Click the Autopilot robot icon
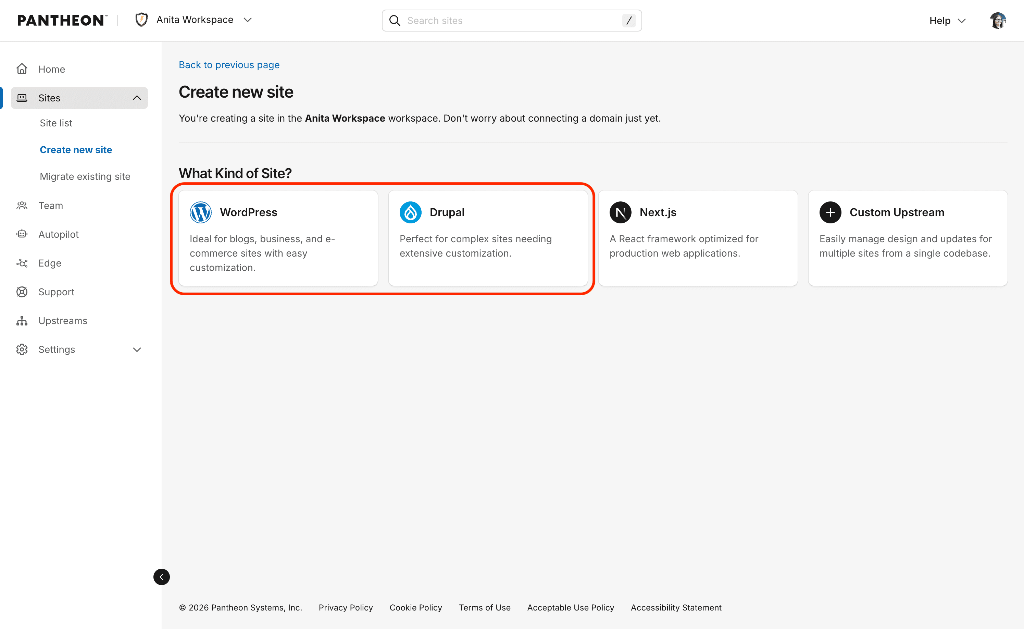 (x=22, y=234)
